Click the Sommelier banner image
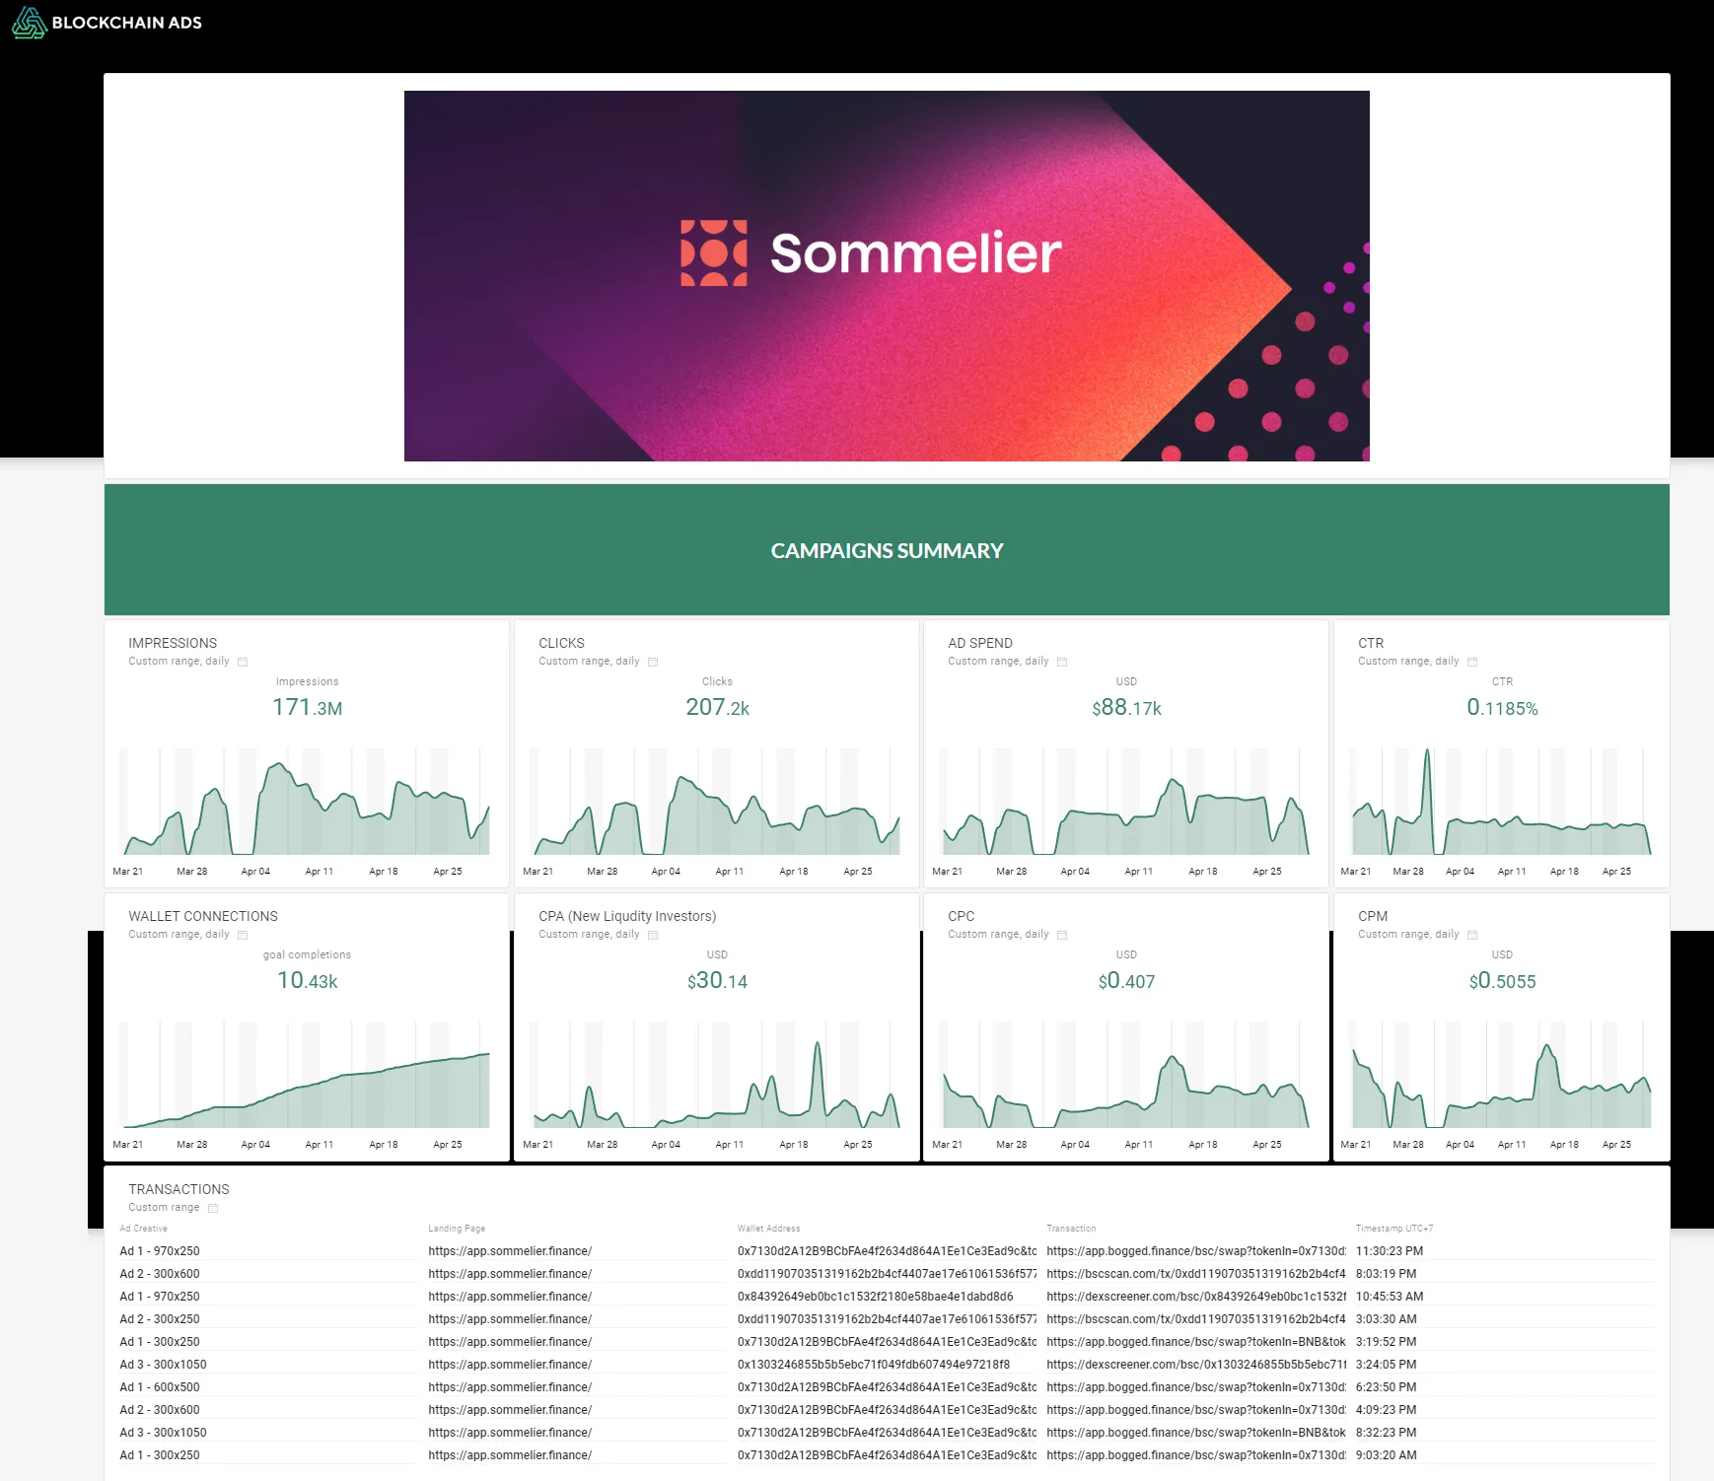This screenshot has height=1481, width=1714. 887,276
